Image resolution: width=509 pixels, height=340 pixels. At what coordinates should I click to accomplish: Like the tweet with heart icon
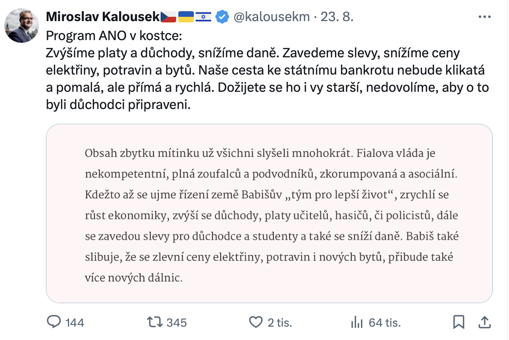click(256, 322)
